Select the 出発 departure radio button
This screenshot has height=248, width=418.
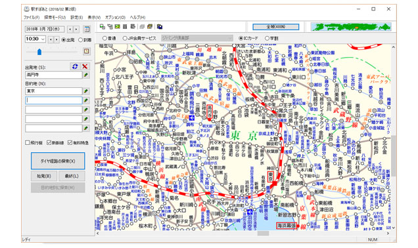[64, 40]
